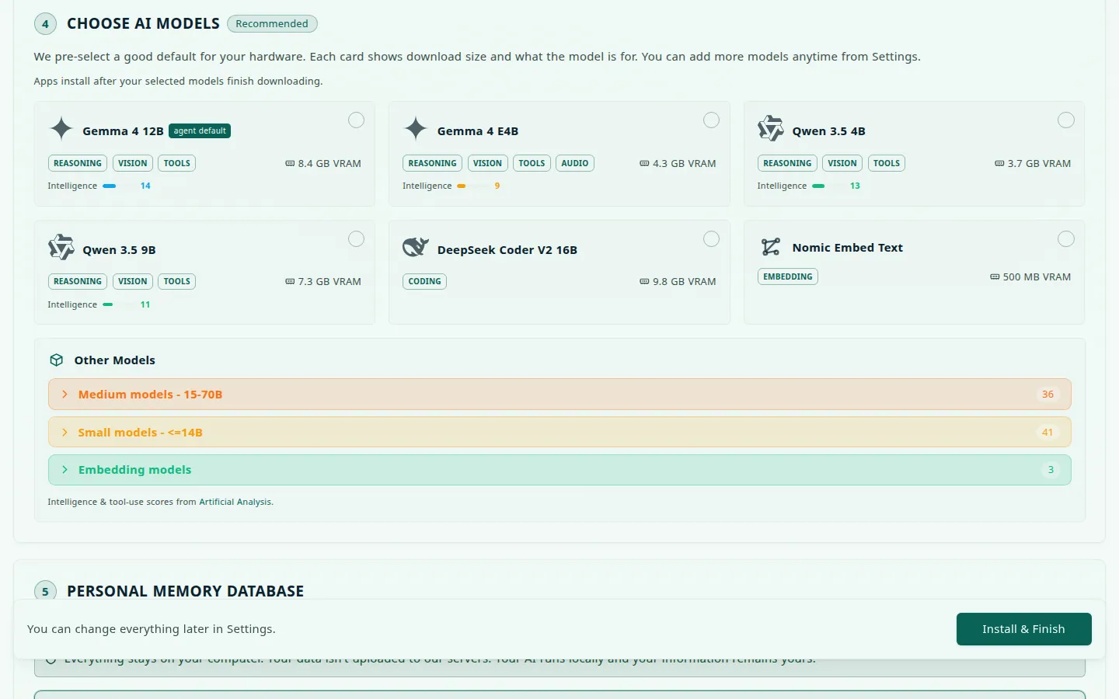The height and width of the screenshot is (699, 1119).
Task: Click the PERSONAL MEMORY DATABASE heading
Action: tap(186, 592)
